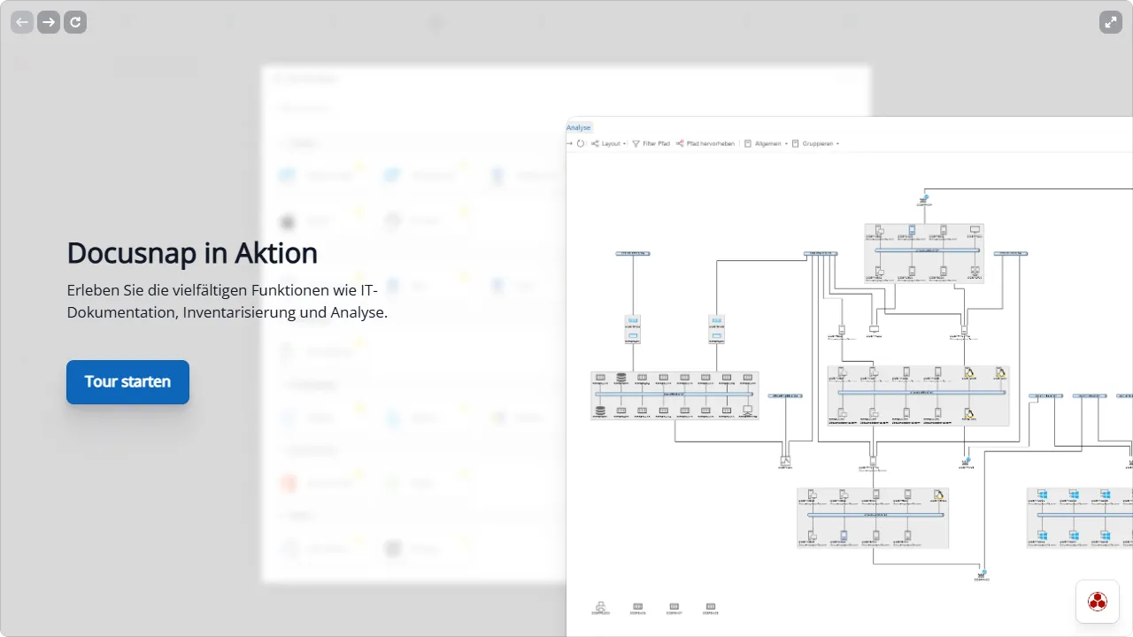This screenshot has width=1133, height=637.
Task: Go back with the left arrow button
Action: click(x=22, y=22)
